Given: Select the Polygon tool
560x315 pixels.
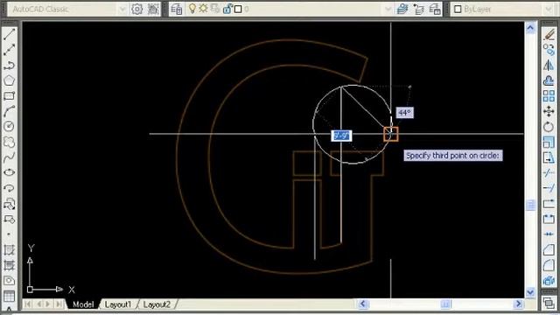Looking at the screenshot, I should pos(9,80).
